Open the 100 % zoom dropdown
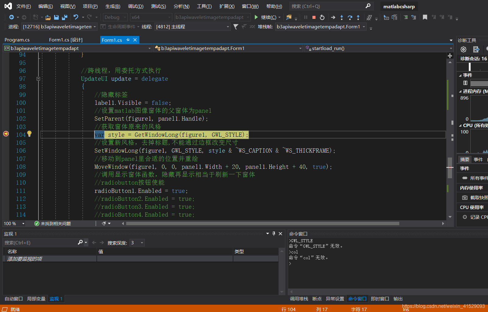Screen dimensions: 488x312 [x=14, y=224]
